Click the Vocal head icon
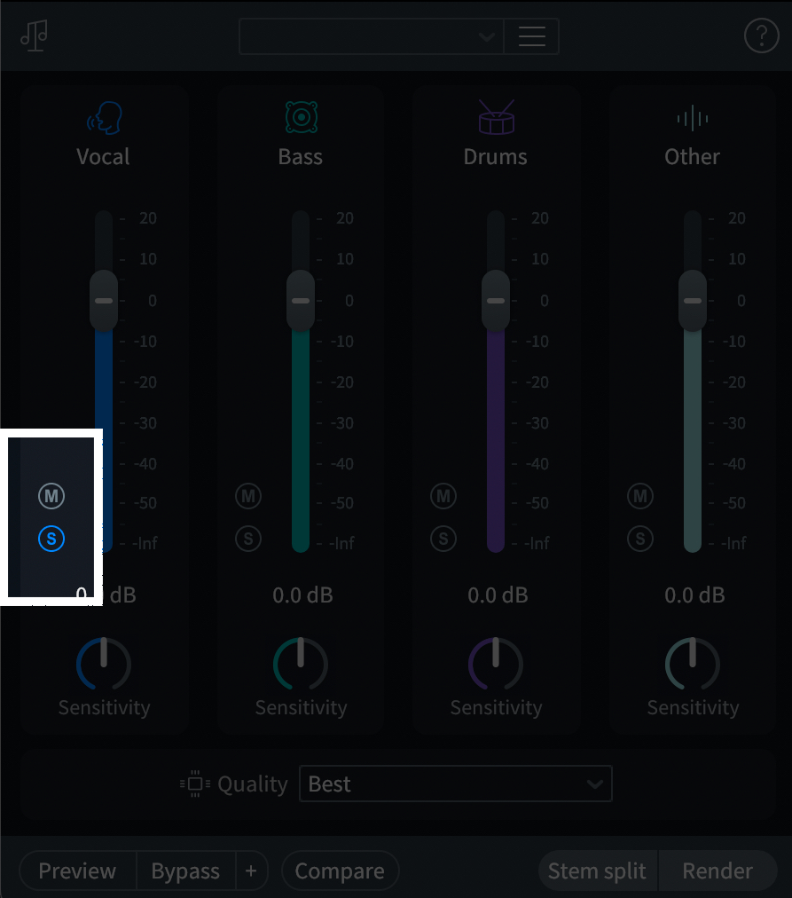The width and height of the screenshot is (792, 898). [x=104, y=117]
